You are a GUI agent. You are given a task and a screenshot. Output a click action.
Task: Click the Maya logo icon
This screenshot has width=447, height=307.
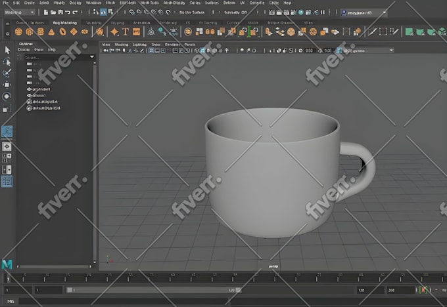click(x=7, y=264)
